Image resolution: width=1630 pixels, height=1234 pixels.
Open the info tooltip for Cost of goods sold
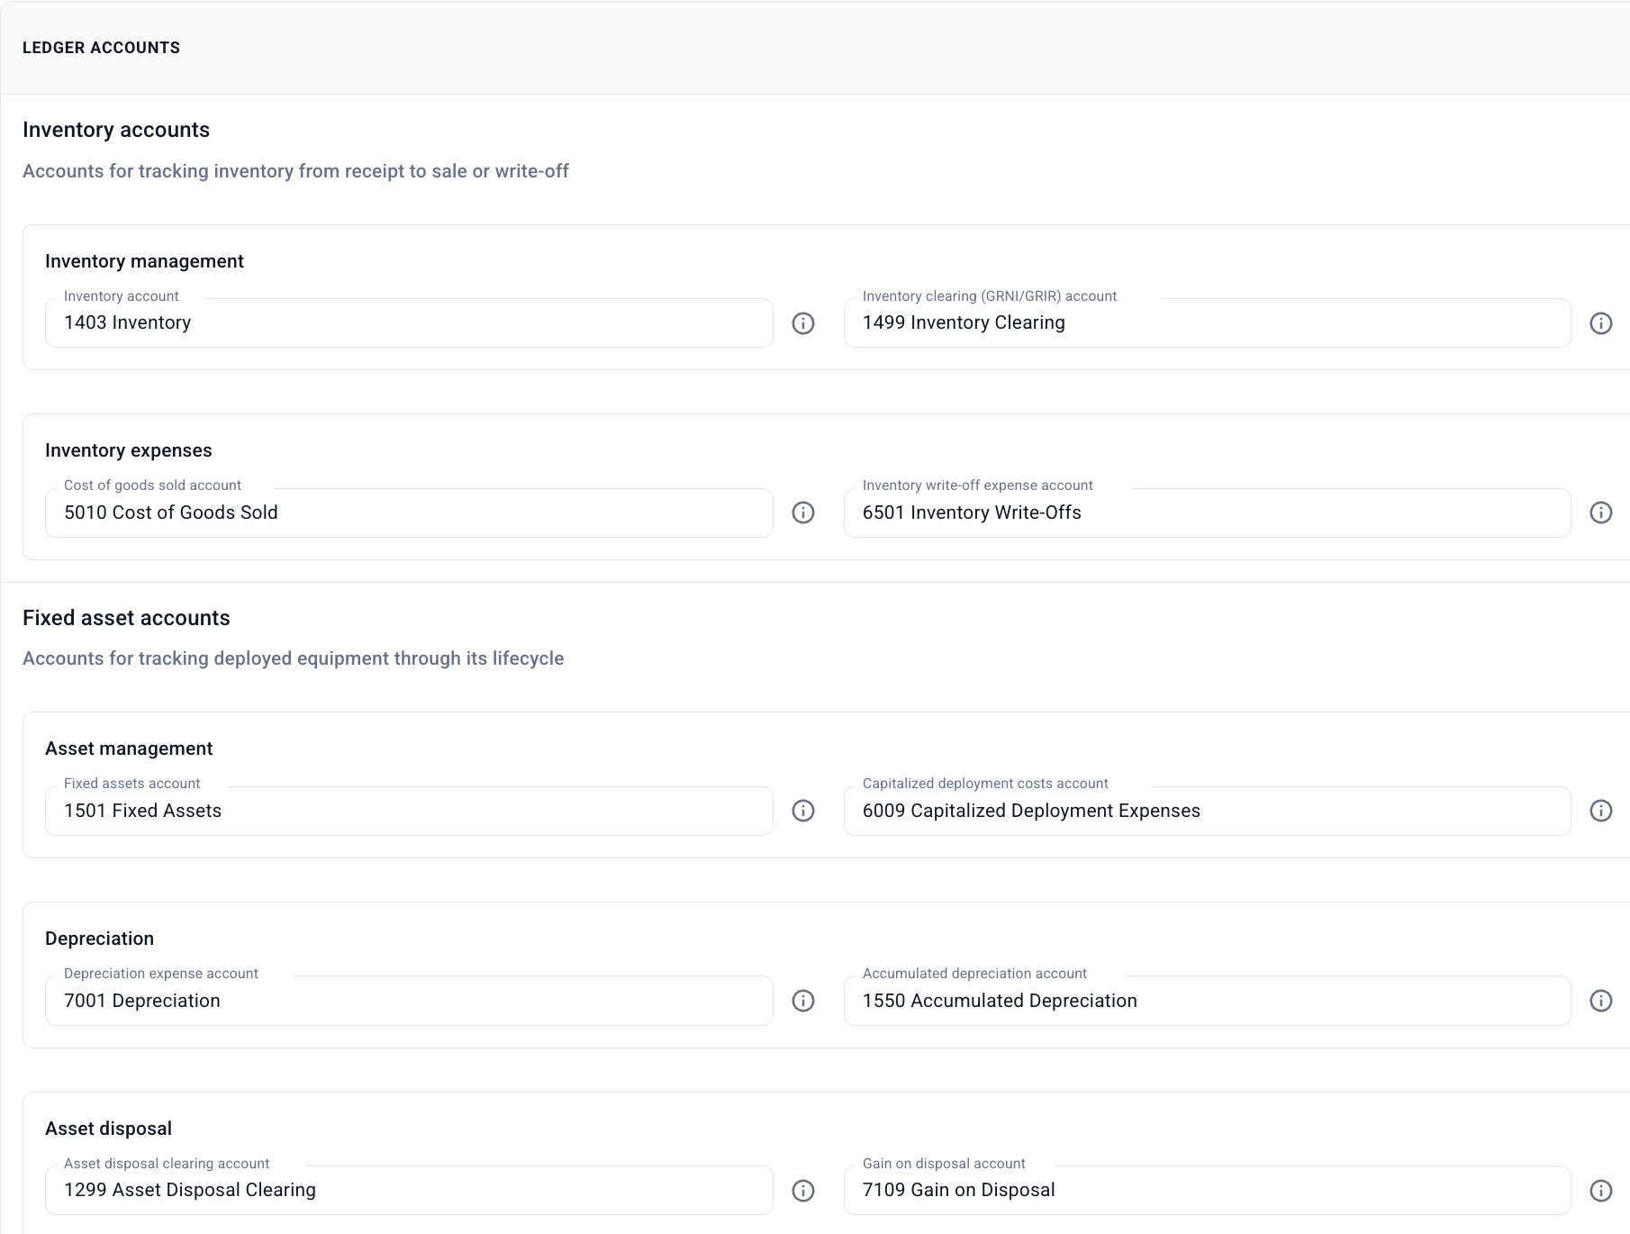click(x=803, y=513)
